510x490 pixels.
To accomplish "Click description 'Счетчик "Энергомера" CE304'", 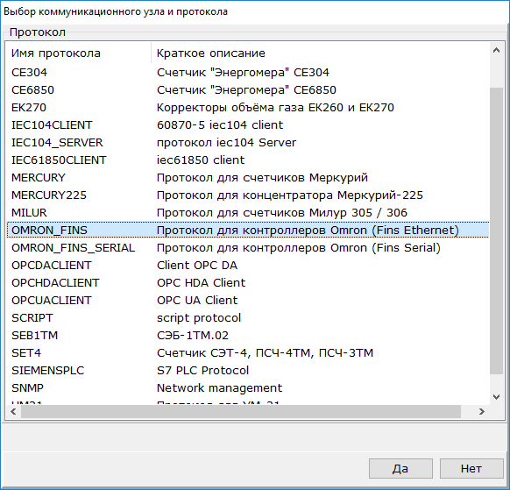I will (243, 72).
